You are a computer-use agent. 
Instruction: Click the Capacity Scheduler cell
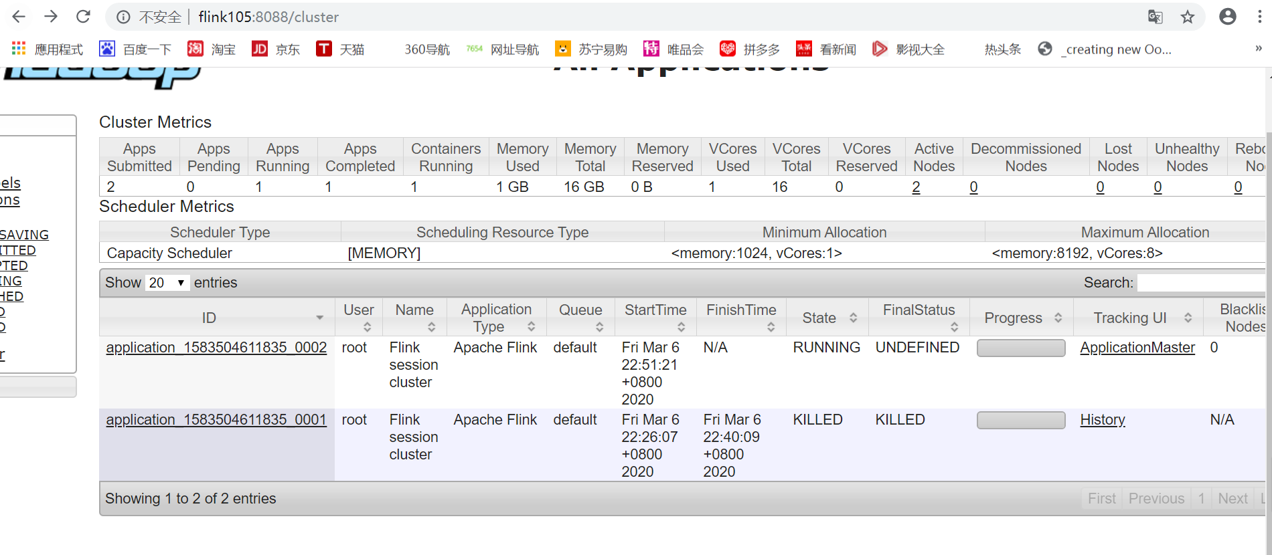(220, 253)
